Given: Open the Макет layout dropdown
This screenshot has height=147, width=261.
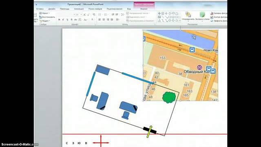Looking at the screenshot, I should tap(44, 13).
